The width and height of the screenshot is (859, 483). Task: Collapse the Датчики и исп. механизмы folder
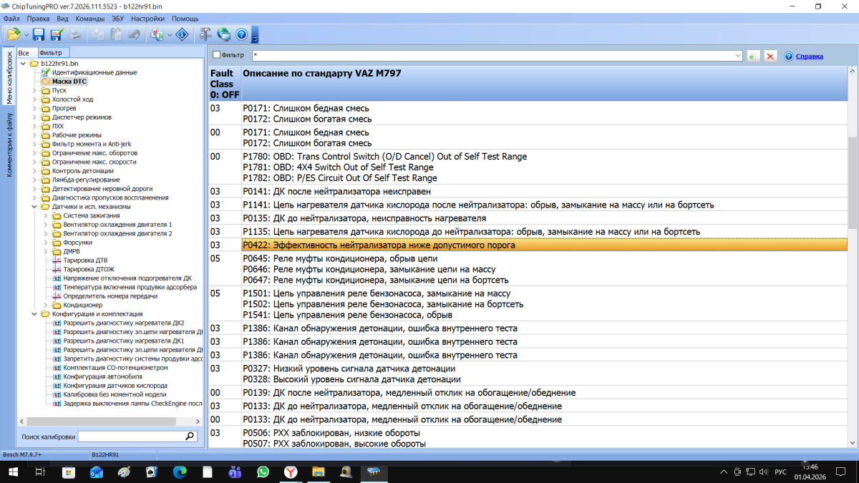(34, 207)
